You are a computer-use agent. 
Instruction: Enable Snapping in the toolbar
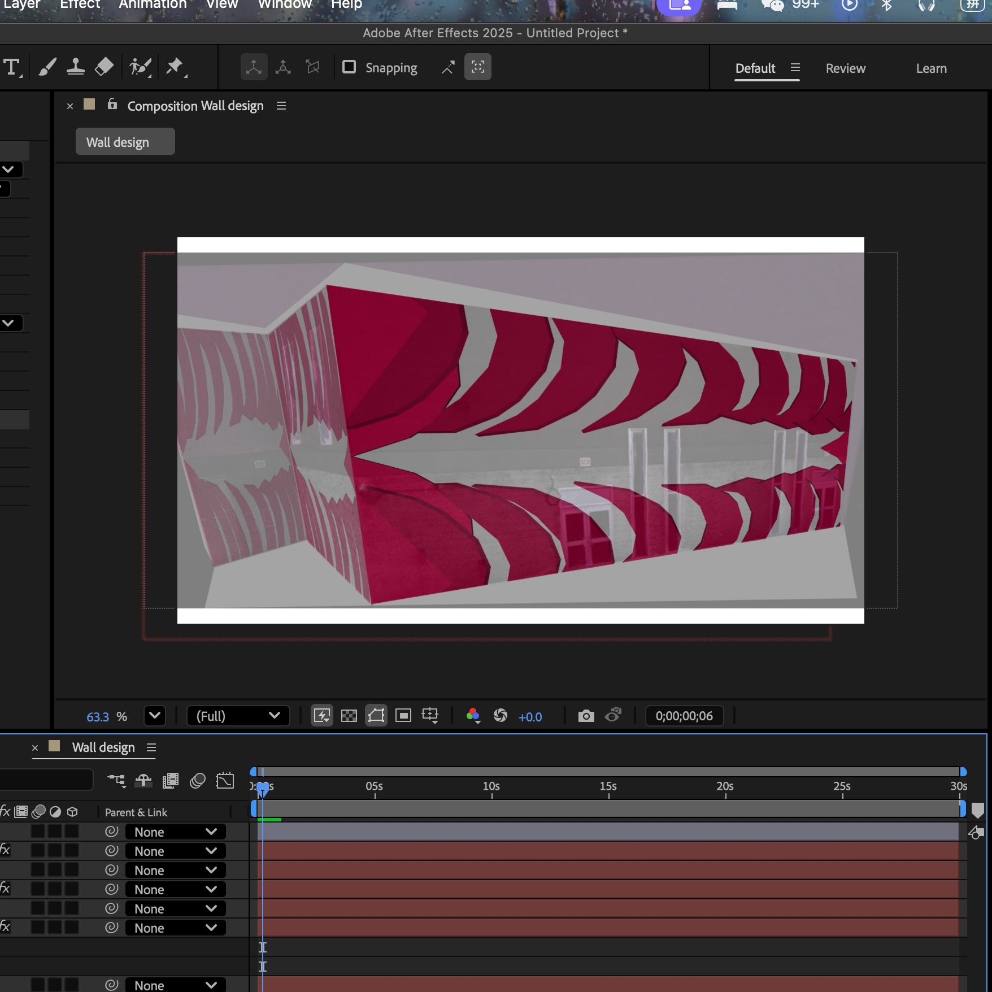[349, 67]
